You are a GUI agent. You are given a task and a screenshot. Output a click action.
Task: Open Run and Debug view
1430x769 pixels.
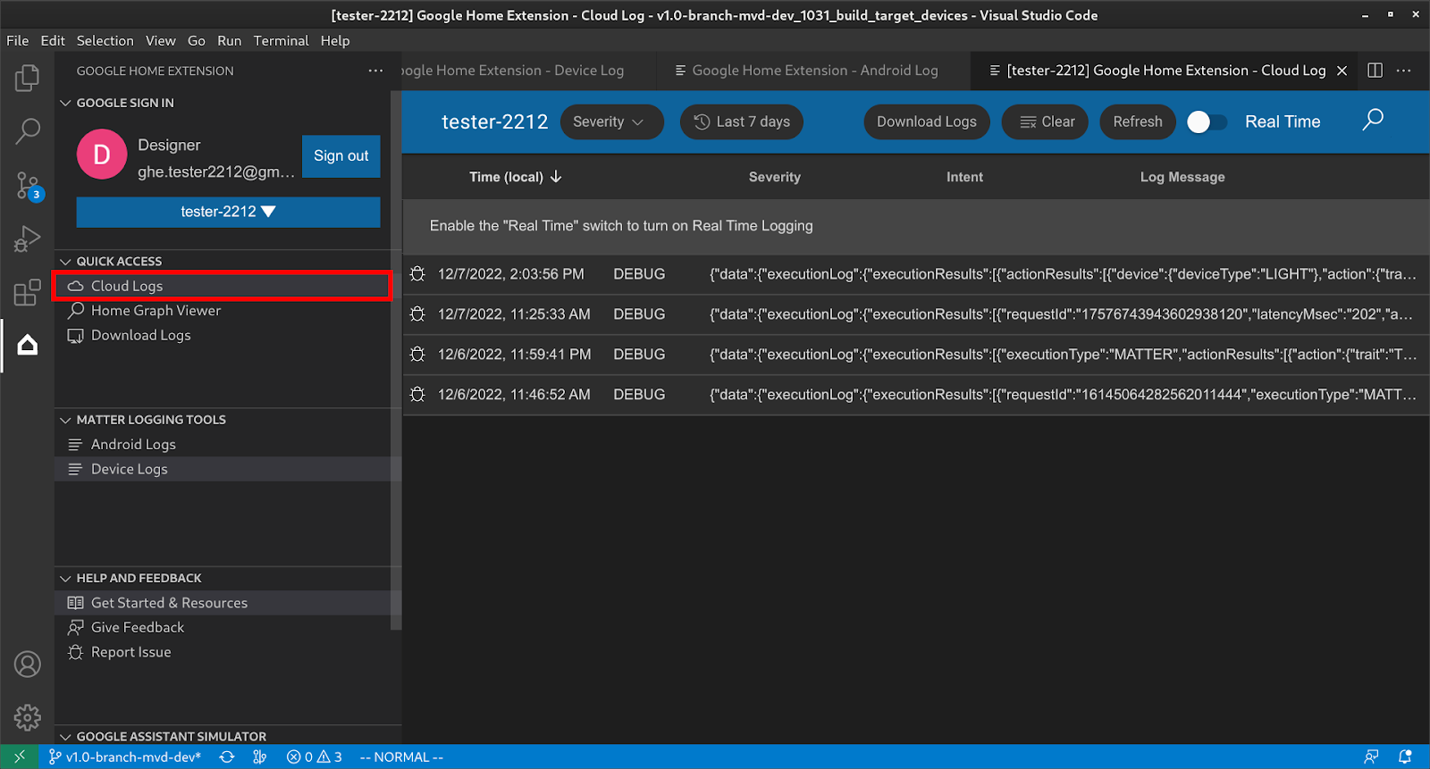(27, 239)
